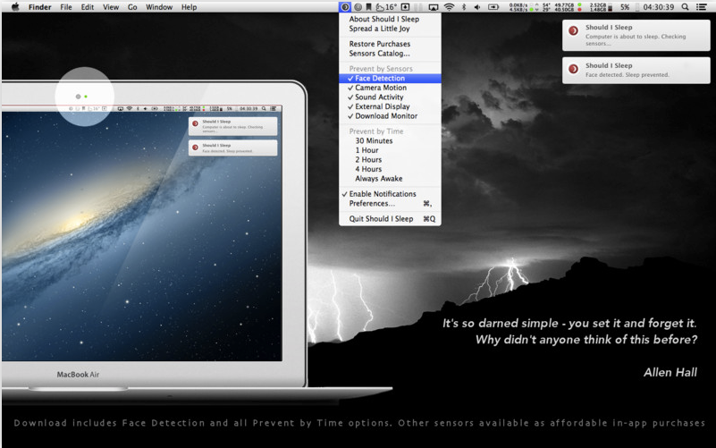716x448 pixels.
Task: Open the File menu
Action: point(66,7)
